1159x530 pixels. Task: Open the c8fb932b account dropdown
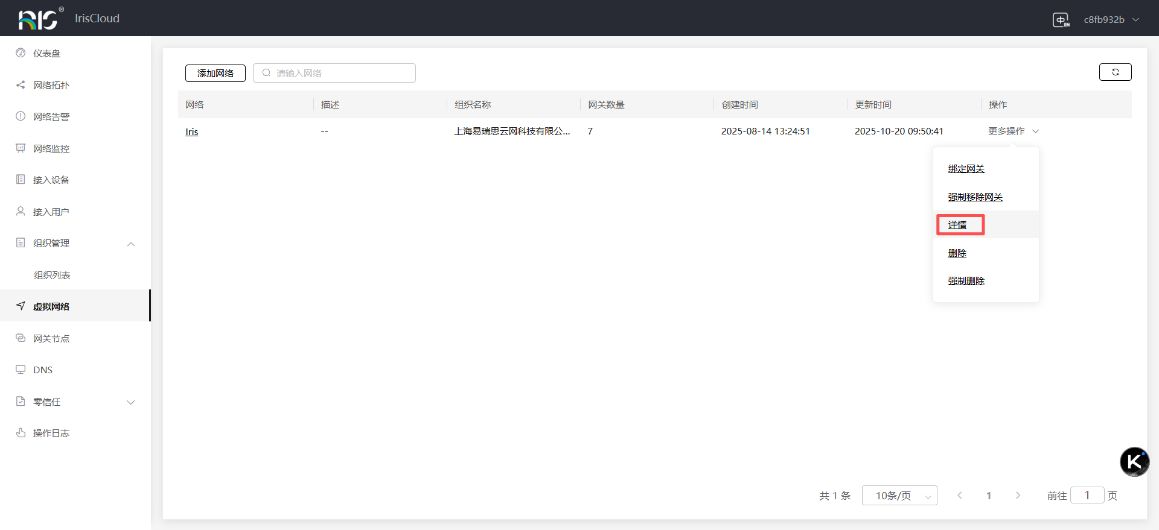pos(1111,20)
